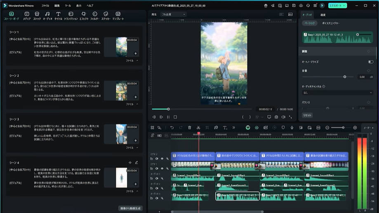Click the リセット button
379x213 pixels.
[307, 115]
